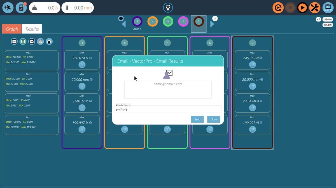Click graph icon at bottom of sample 4
This screenshot has height=188, width=336.
[125, 129]
